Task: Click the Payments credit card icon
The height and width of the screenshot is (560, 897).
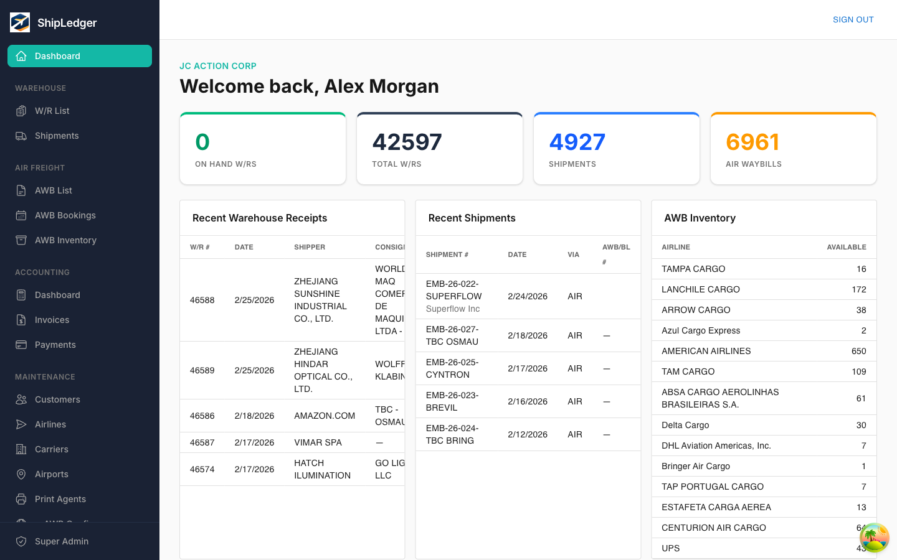Action: coord(21,345)
